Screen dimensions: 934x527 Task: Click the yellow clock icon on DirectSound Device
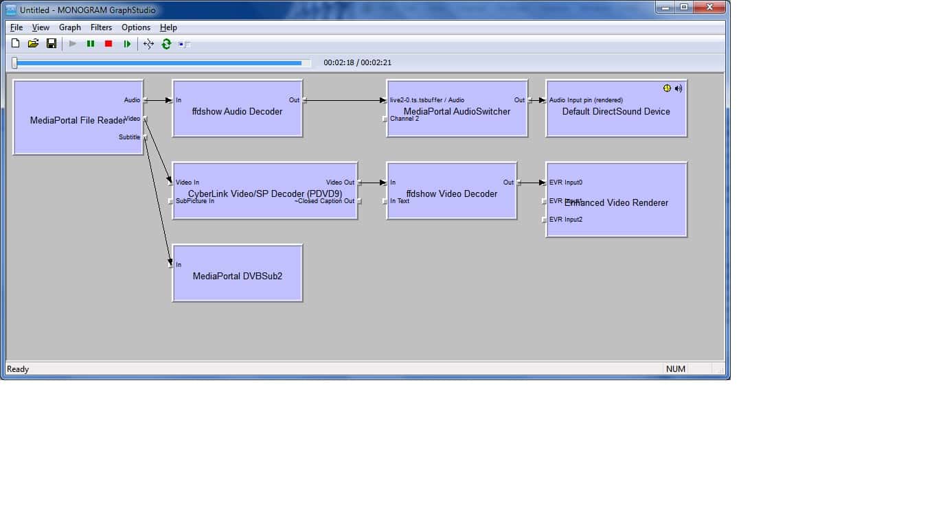pos(667,89)
